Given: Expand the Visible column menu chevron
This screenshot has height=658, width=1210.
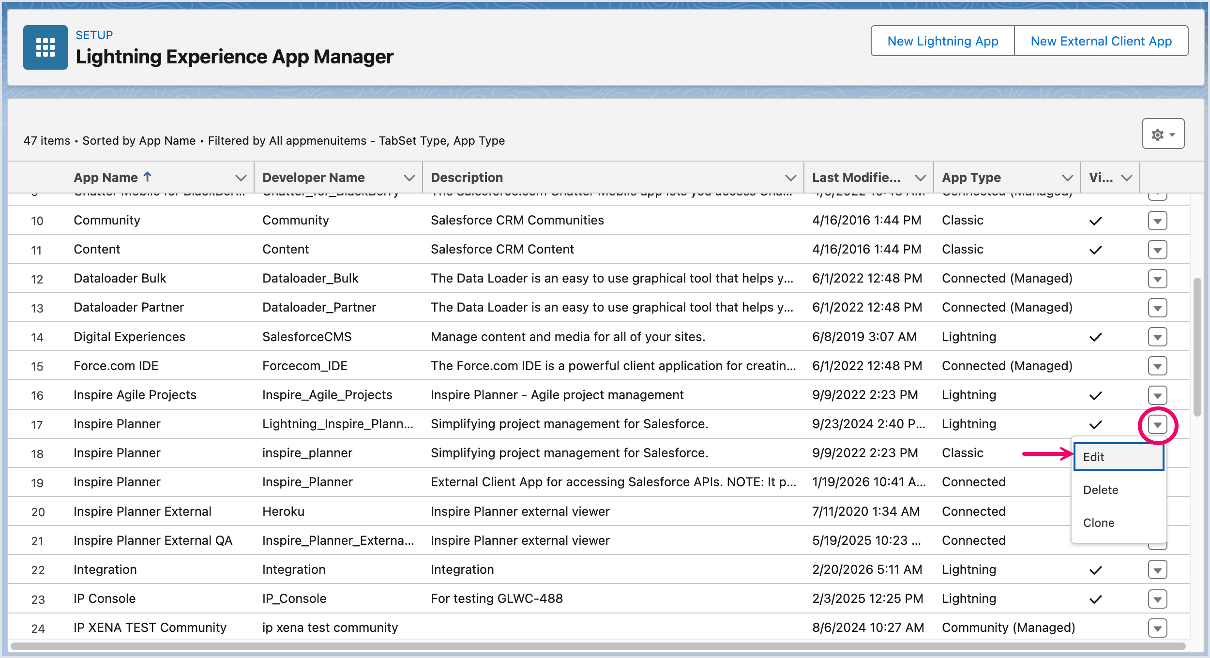Looking at the screenshot, I should pos(1126,178).
